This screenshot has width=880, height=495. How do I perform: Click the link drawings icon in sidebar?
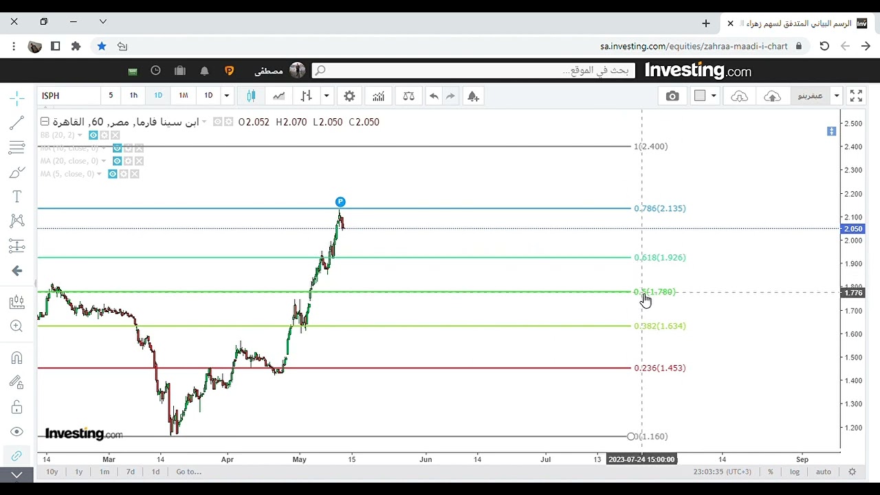17,456
